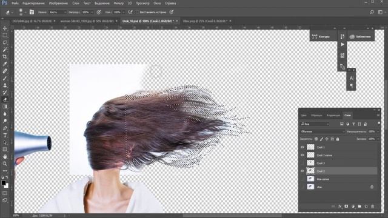Enable Восстановить историю checkbox

(138, 12)
